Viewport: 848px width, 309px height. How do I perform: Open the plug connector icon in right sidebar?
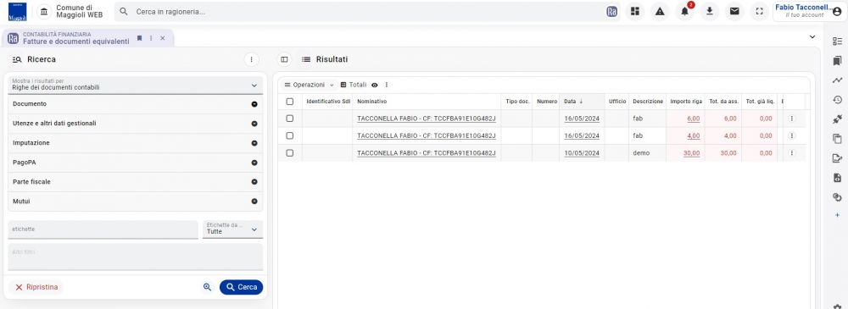pyautogui.click(x=838, y=119)
